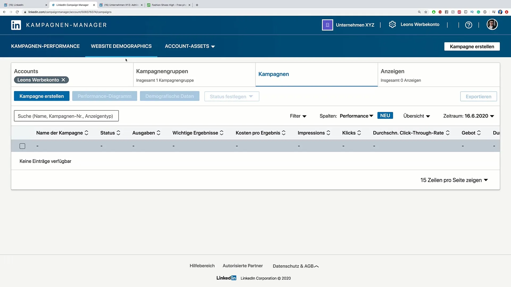Click the browser zoom magnifier icon
511x287 pixels.
pos(419,12)
